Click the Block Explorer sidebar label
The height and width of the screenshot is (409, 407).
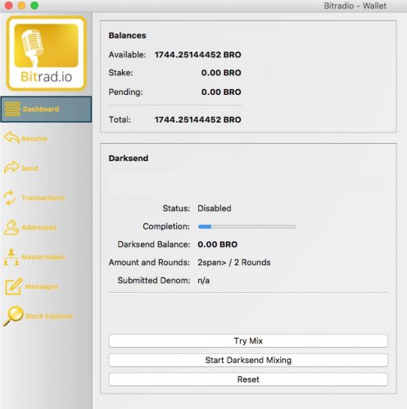(49, 317)
